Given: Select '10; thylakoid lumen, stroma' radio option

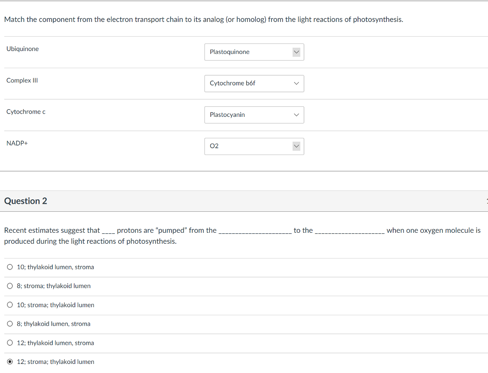Looking at the screenshot, I should tap(10, 267).
